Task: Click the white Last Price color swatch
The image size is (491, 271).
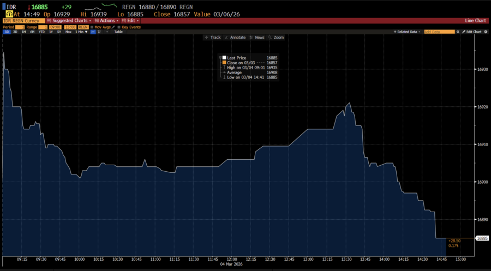Action: tap(224, 58)
